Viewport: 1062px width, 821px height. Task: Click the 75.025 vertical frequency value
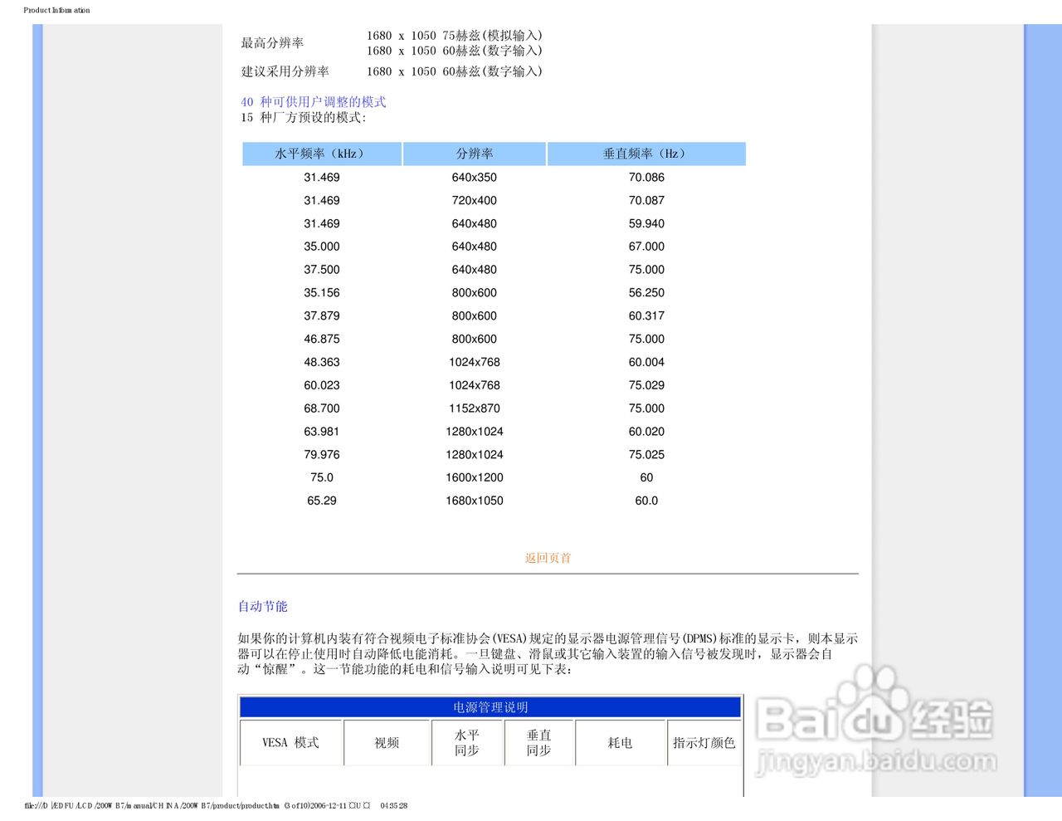[646, 455]
